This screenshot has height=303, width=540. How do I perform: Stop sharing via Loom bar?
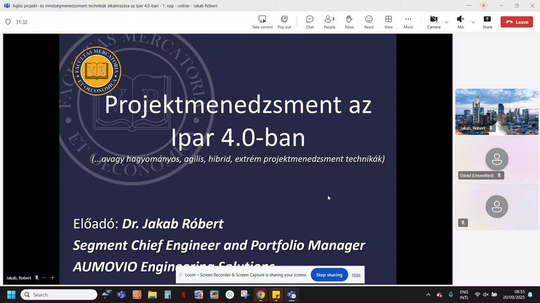pyautogui.click(x=329, y=275)
